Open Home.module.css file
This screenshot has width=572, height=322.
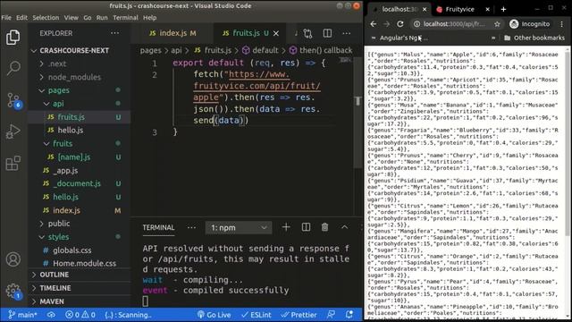click(80, 263)
